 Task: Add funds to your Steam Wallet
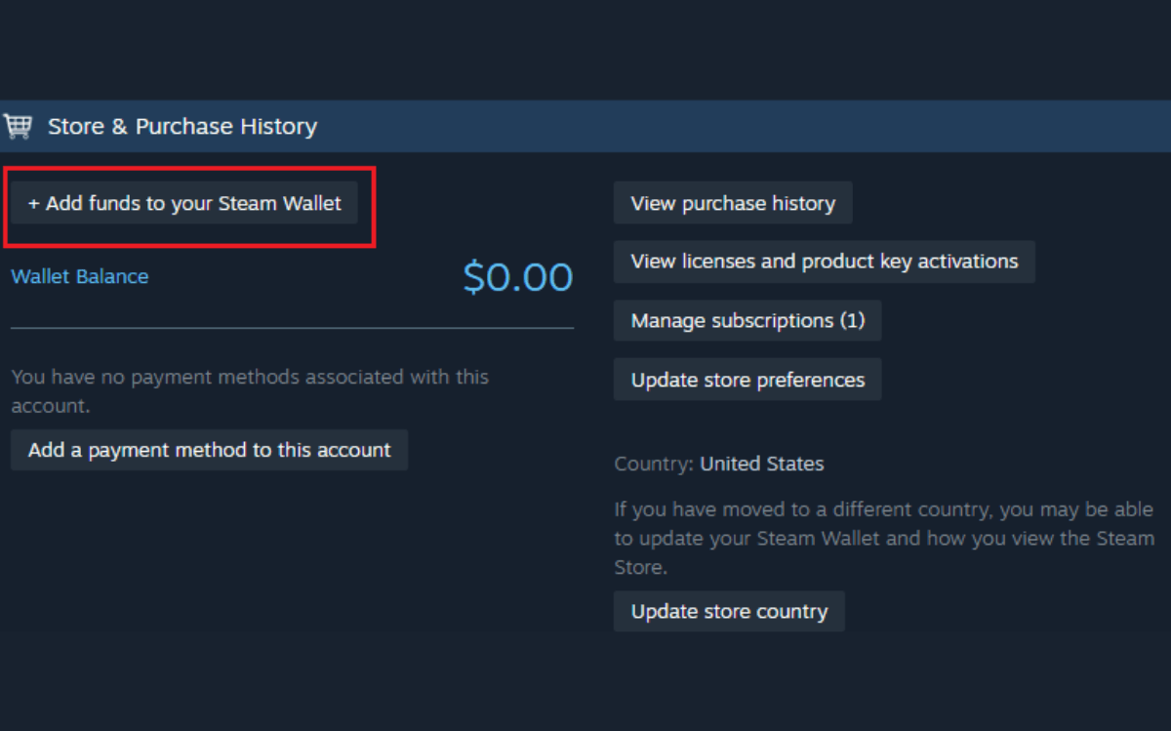184,204
